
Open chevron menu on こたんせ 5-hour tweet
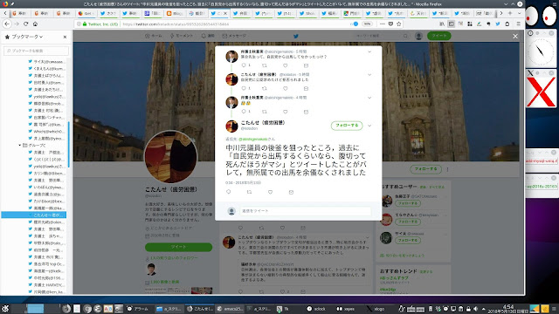[369, 75]
